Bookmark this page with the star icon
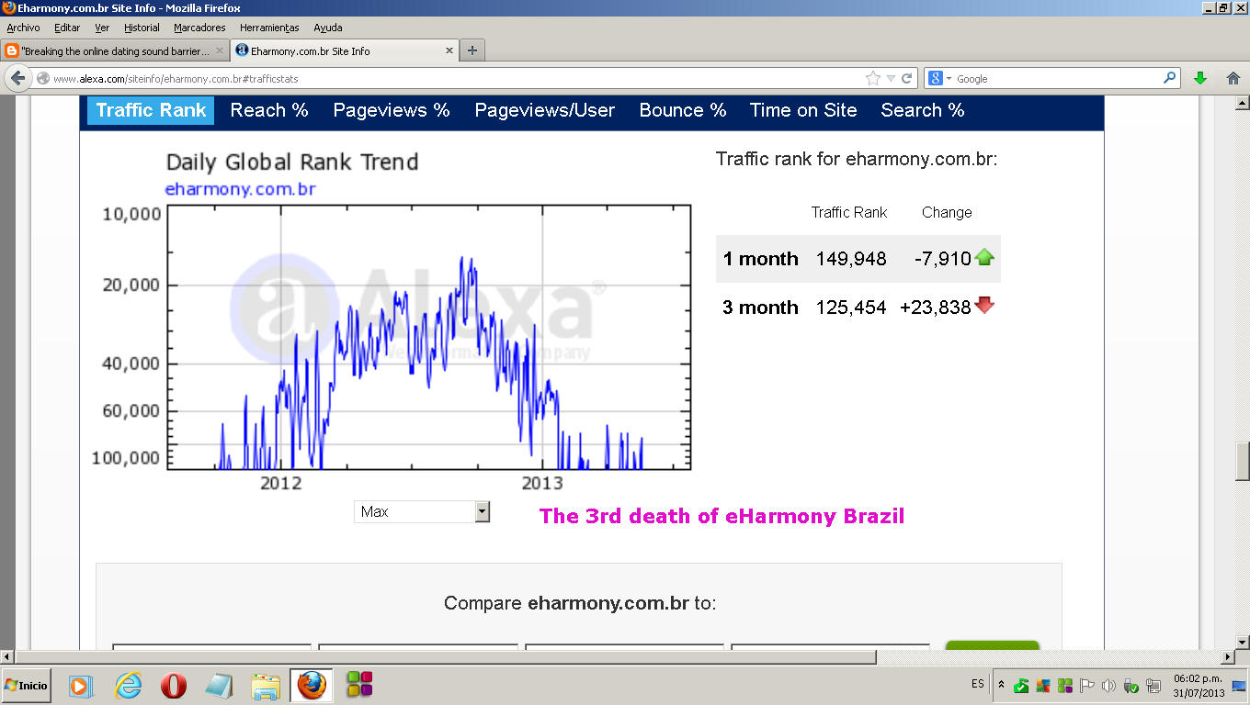The image size is (1250, 705). tap(872, 79)
